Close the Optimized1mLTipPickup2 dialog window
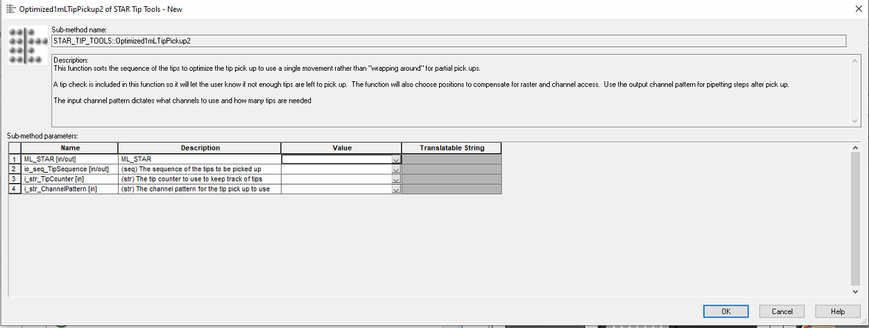This screenshot has width=869, height=328. click(854, 8)
